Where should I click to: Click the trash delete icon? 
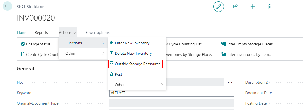point(269,7)
